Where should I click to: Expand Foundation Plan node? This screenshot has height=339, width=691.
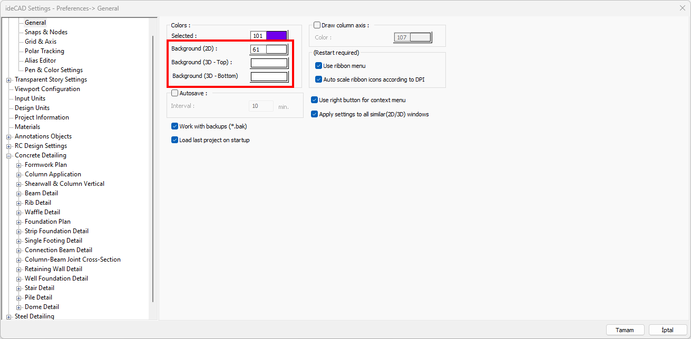pos(18,222)
